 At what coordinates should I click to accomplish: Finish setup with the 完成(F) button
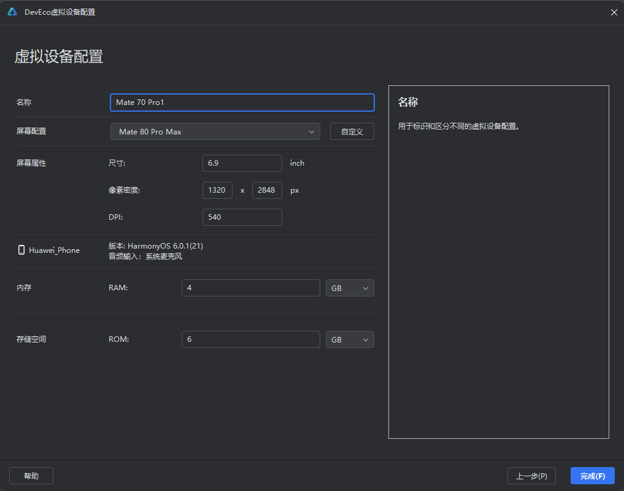(x=592, y=476)
